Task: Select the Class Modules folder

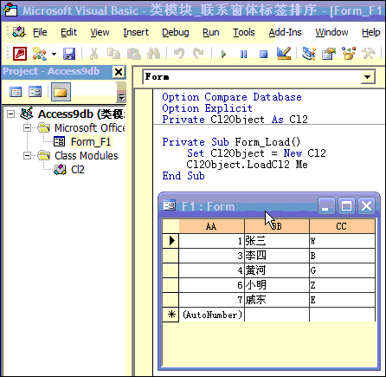Action: click(x=86, y=156)
